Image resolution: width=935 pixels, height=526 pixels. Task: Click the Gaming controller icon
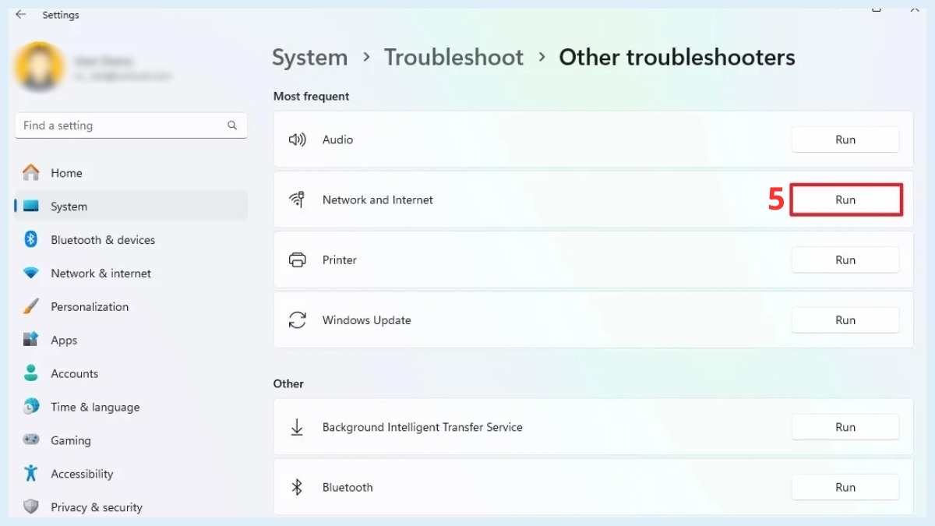[x=31, y=440]
